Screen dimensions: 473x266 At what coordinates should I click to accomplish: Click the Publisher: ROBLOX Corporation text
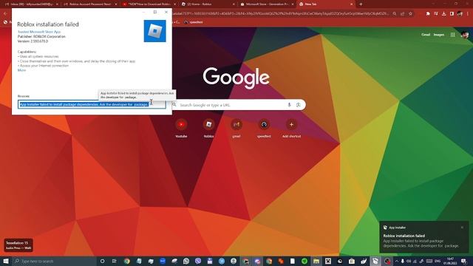tap(41, 36)
